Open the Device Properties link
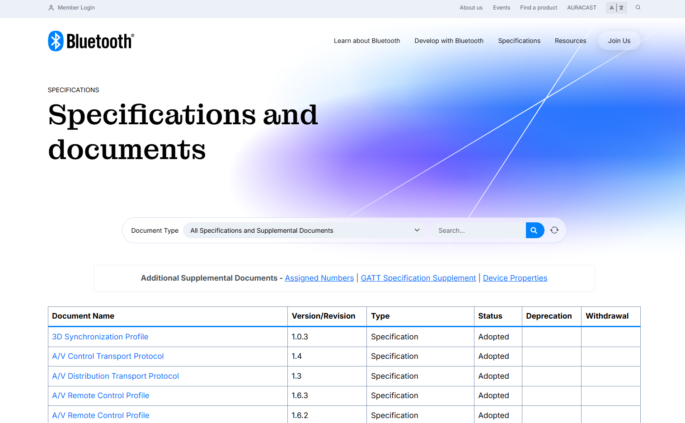The width and height of the screenshot is (685, 423). [x=515, y=278]
